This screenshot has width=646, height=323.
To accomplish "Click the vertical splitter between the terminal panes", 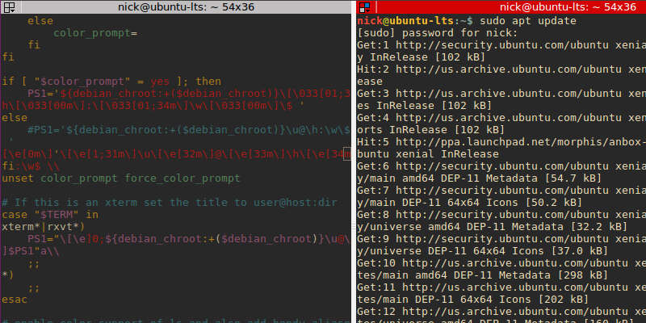I will [353, 161].
